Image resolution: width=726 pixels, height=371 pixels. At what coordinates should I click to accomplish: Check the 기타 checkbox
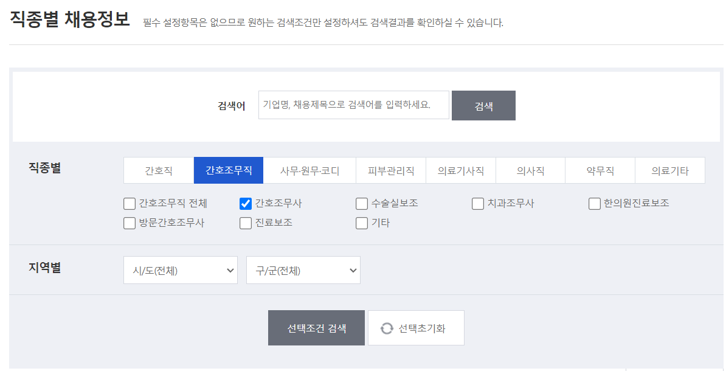coord(361,223)
